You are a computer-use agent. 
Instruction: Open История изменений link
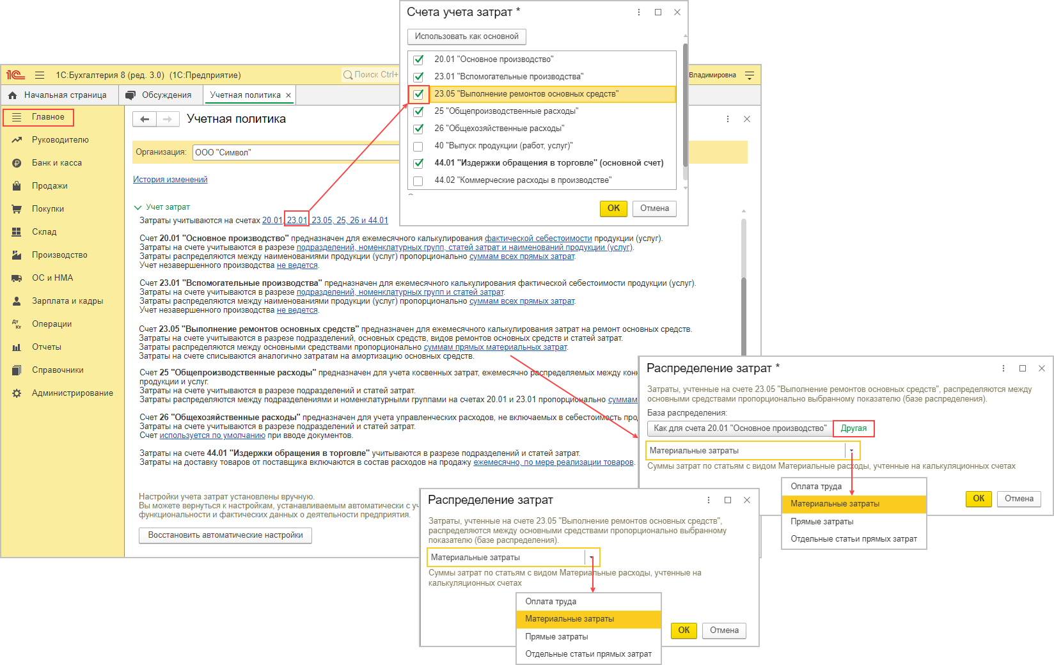pyautogui.click(x=170, y=180)
